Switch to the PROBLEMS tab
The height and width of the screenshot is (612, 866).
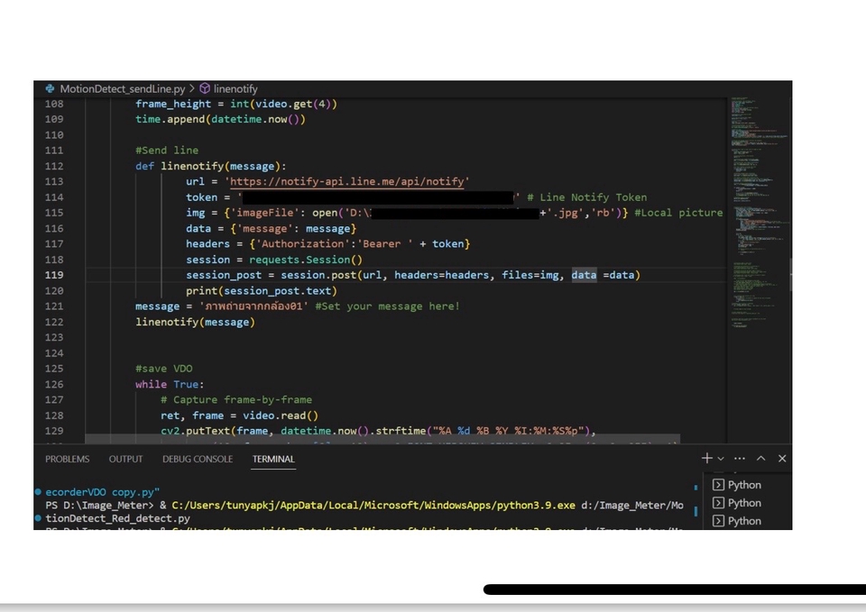click(68, 459)
